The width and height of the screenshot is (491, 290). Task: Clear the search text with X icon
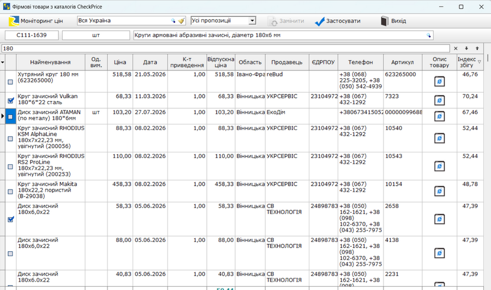point(456,48)
